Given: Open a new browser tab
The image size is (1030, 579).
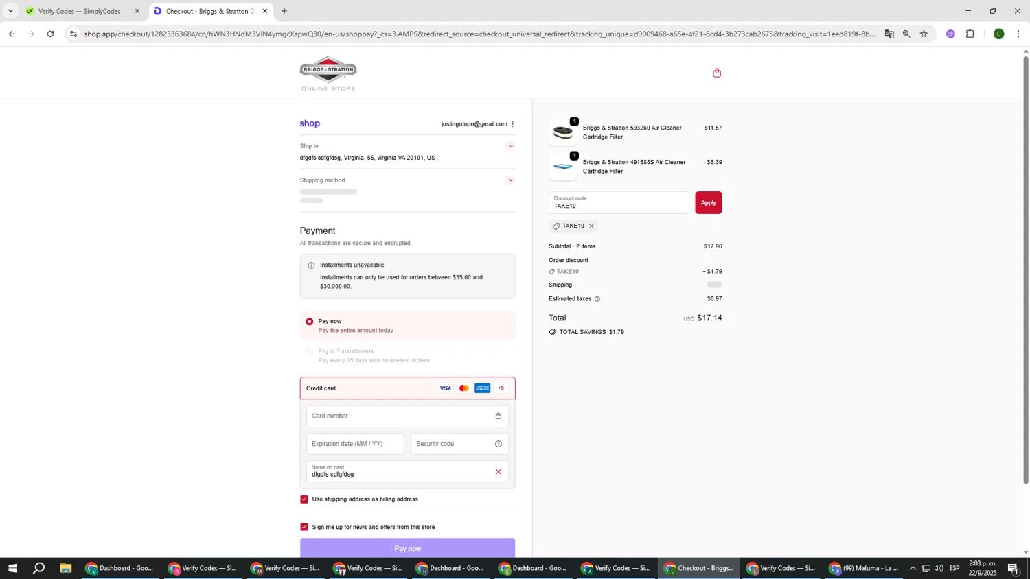Looking at the screenshot, I should (x=284, y=11).
